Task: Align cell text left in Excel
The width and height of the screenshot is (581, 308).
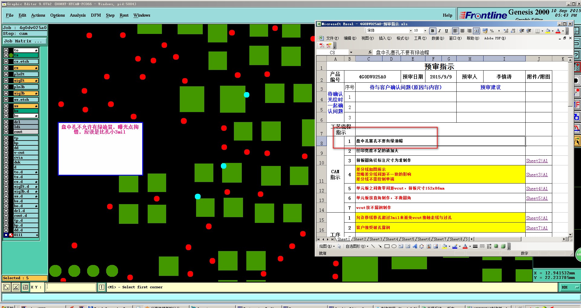Action: click(x=455, y=31)
